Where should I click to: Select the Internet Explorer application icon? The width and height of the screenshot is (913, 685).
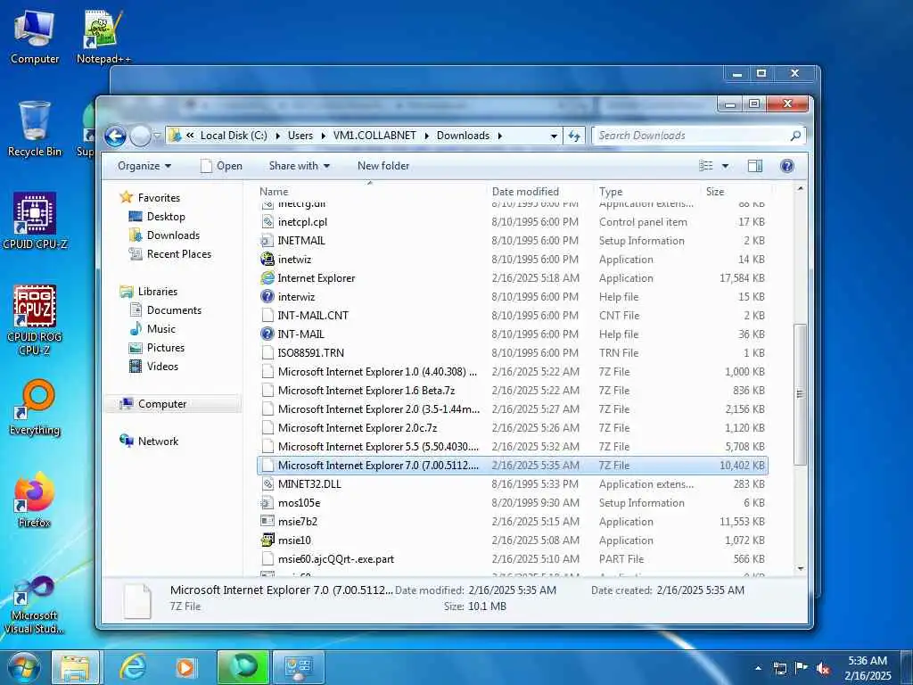click(267, 278)
